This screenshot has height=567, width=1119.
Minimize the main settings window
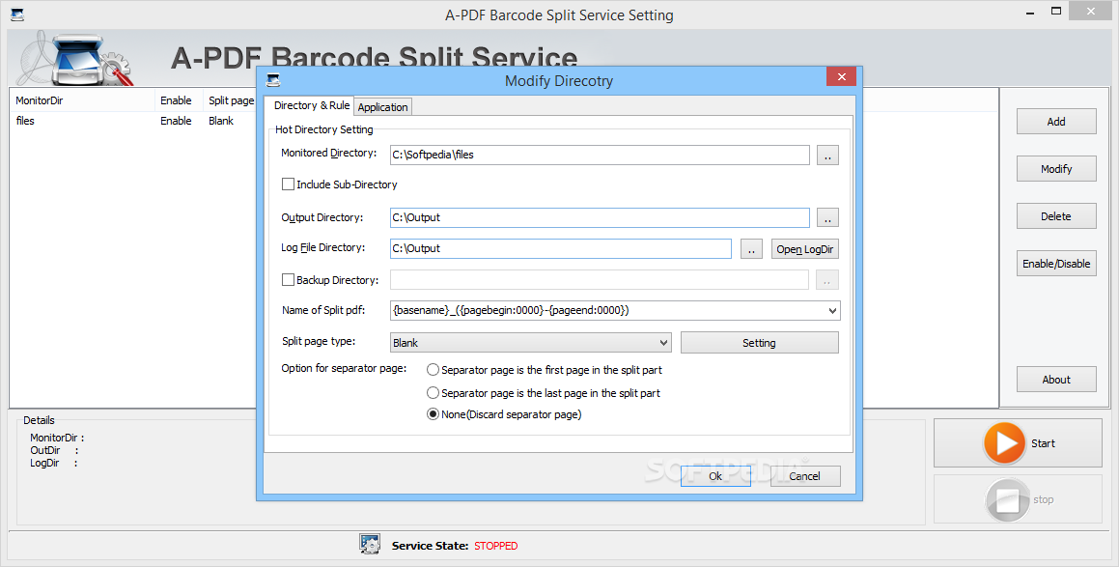point(1030,13)
